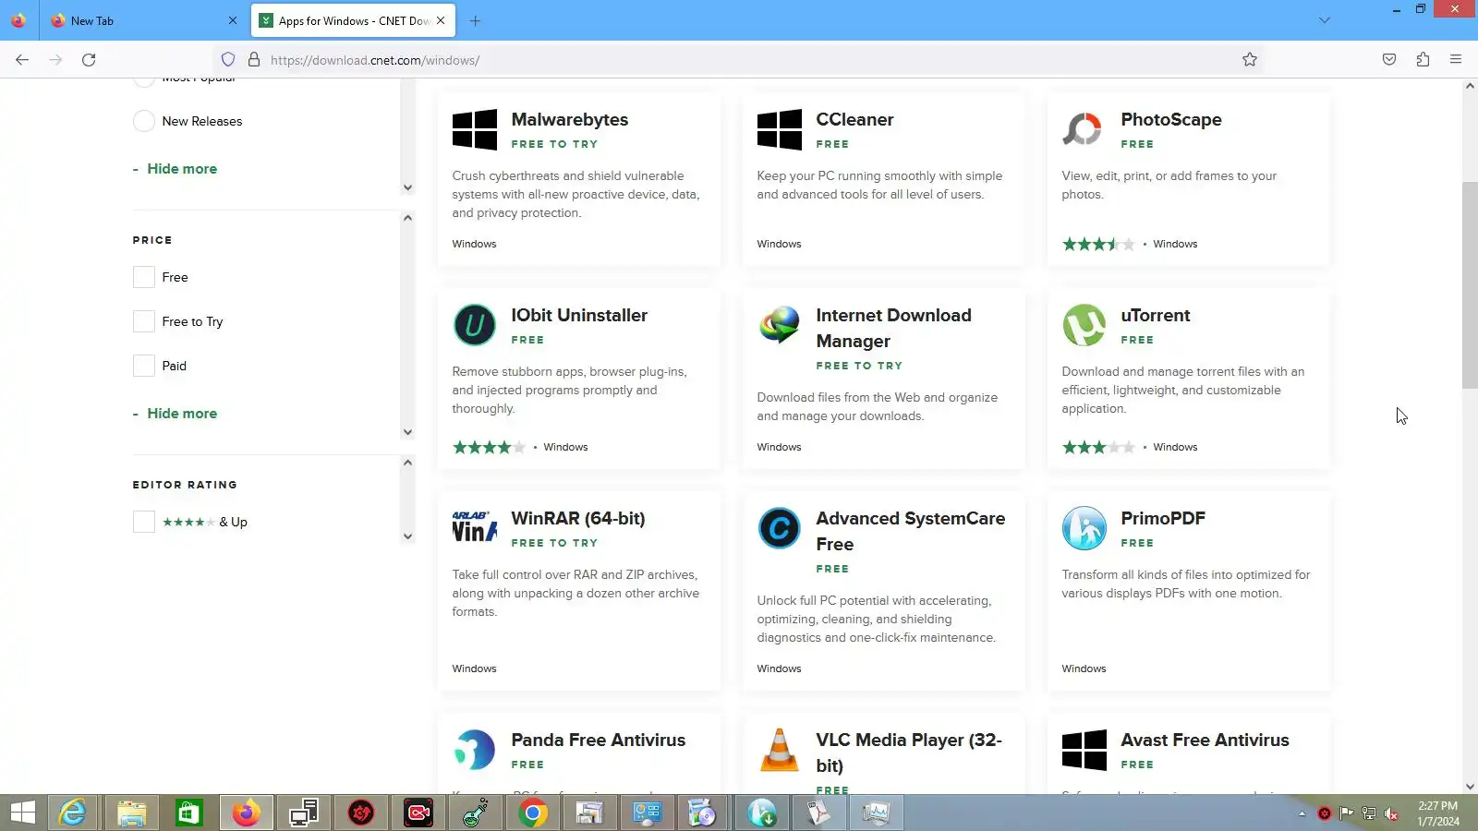Collapse the Price filter with Hide more
1478x831 pixels.
tap(182, 414)
